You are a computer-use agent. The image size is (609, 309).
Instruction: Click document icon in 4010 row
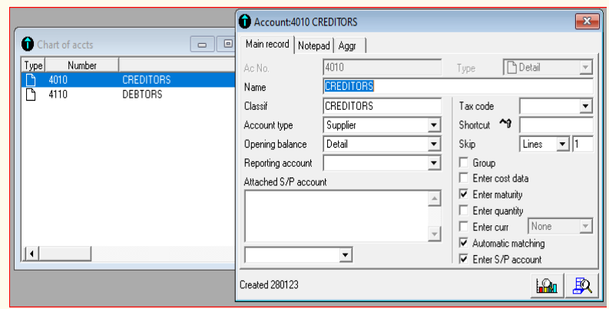(30, 80)
